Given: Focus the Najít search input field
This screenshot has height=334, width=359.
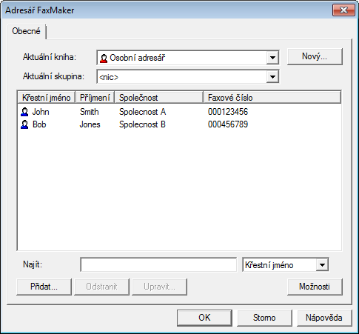Looking at the screenshot, I should point(158,265).
